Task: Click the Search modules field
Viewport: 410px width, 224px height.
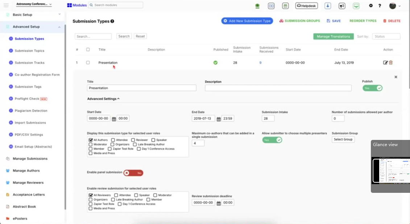Action: (116, 5)
